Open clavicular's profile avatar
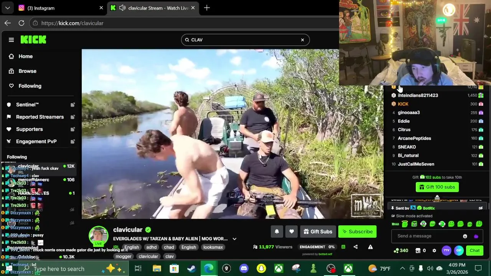 [99, 235]
